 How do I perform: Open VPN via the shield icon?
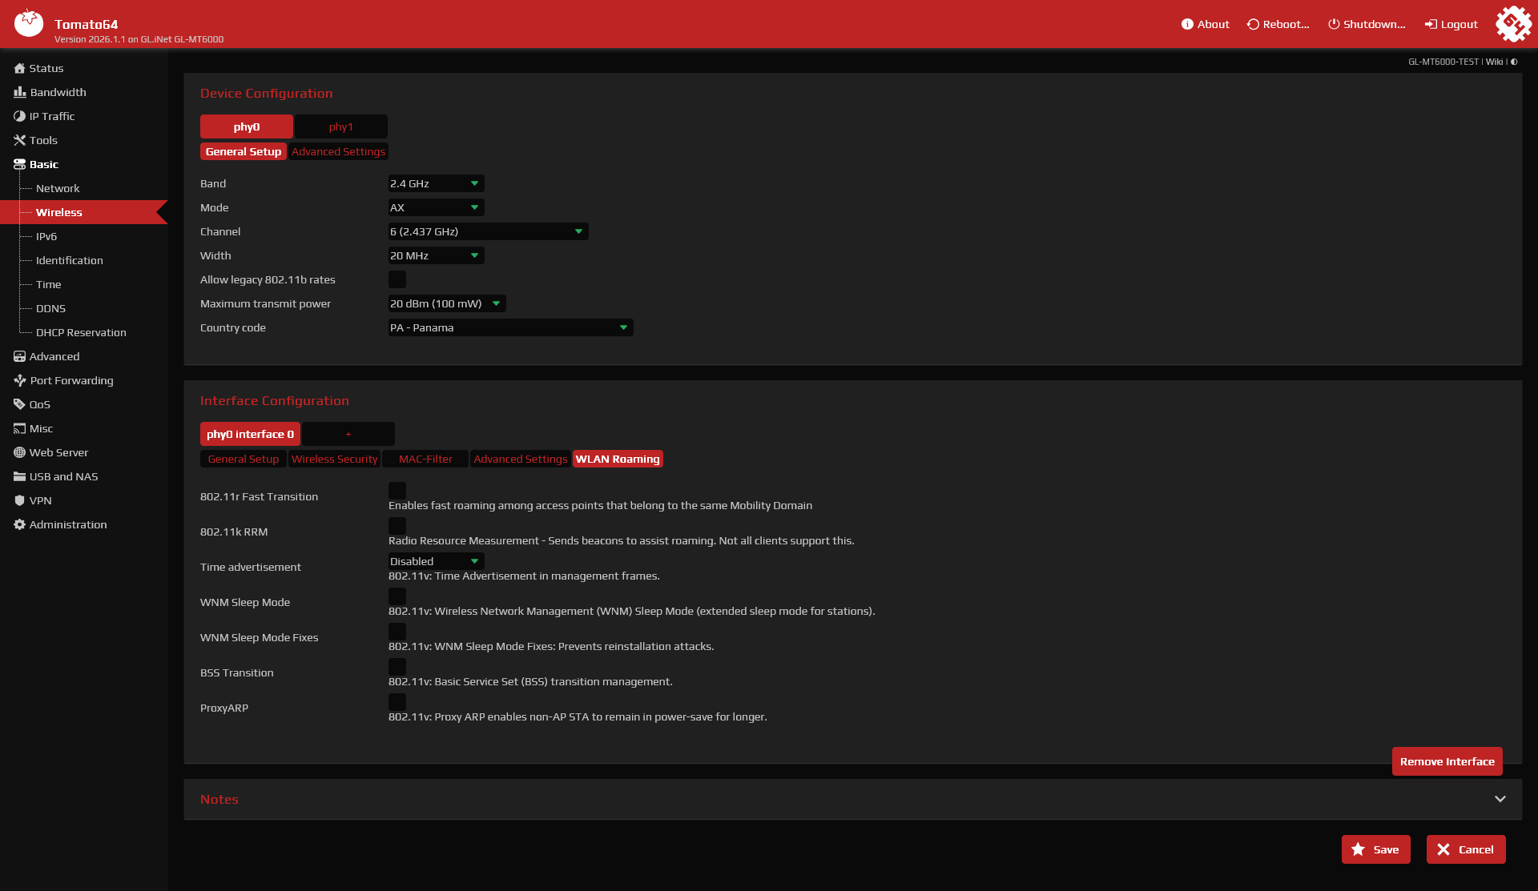point(19,500)
